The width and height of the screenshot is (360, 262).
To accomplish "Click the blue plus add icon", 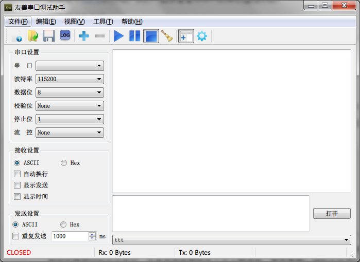I will click(84, 36).
